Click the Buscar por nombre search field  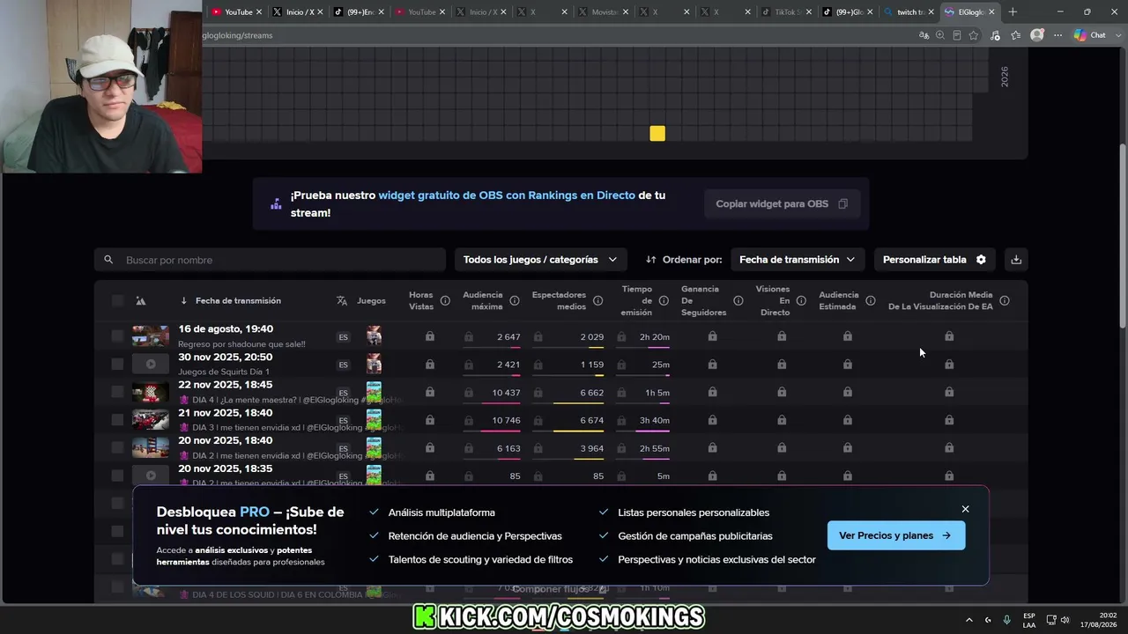(270, 260)
